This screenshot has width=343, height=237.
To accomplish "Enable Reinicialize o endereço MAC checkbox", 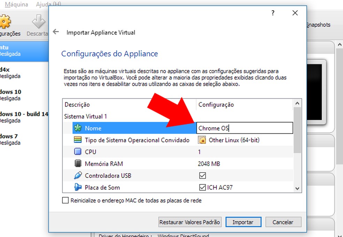I will (66, 200).
